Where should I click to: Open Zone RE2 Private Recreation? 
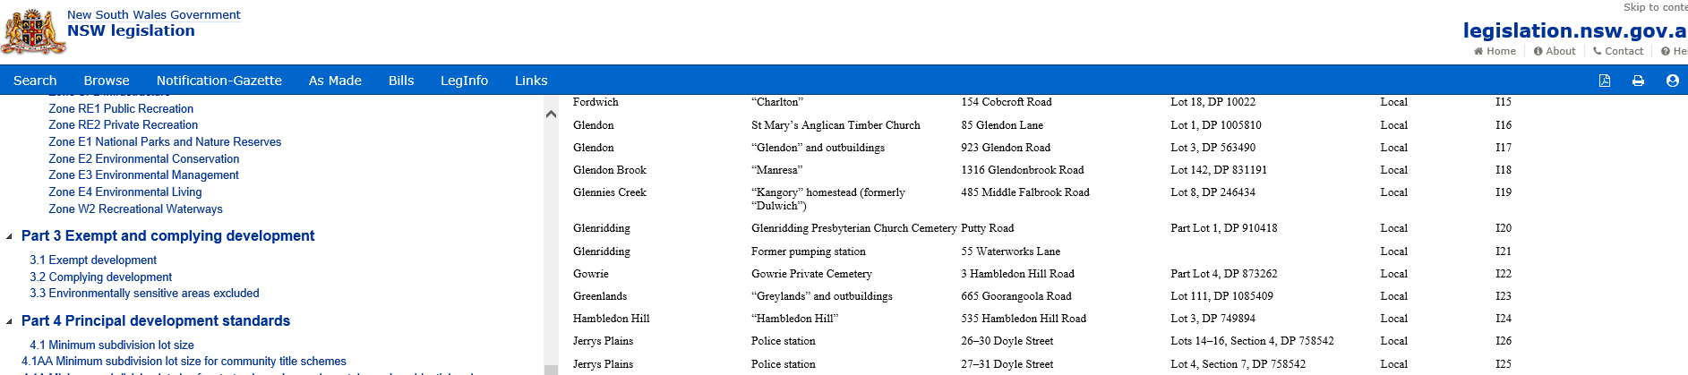(123, 125)
